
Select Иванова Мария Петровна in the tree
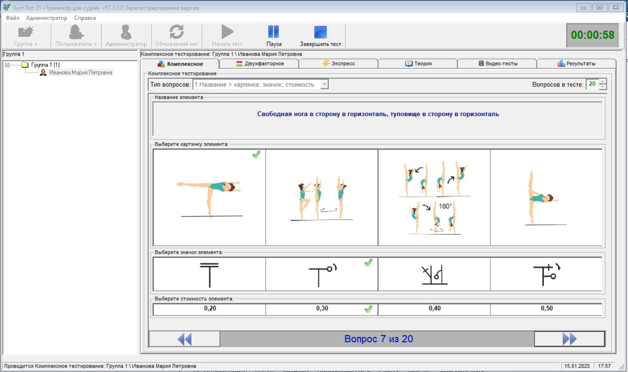(x=80, y=72)
